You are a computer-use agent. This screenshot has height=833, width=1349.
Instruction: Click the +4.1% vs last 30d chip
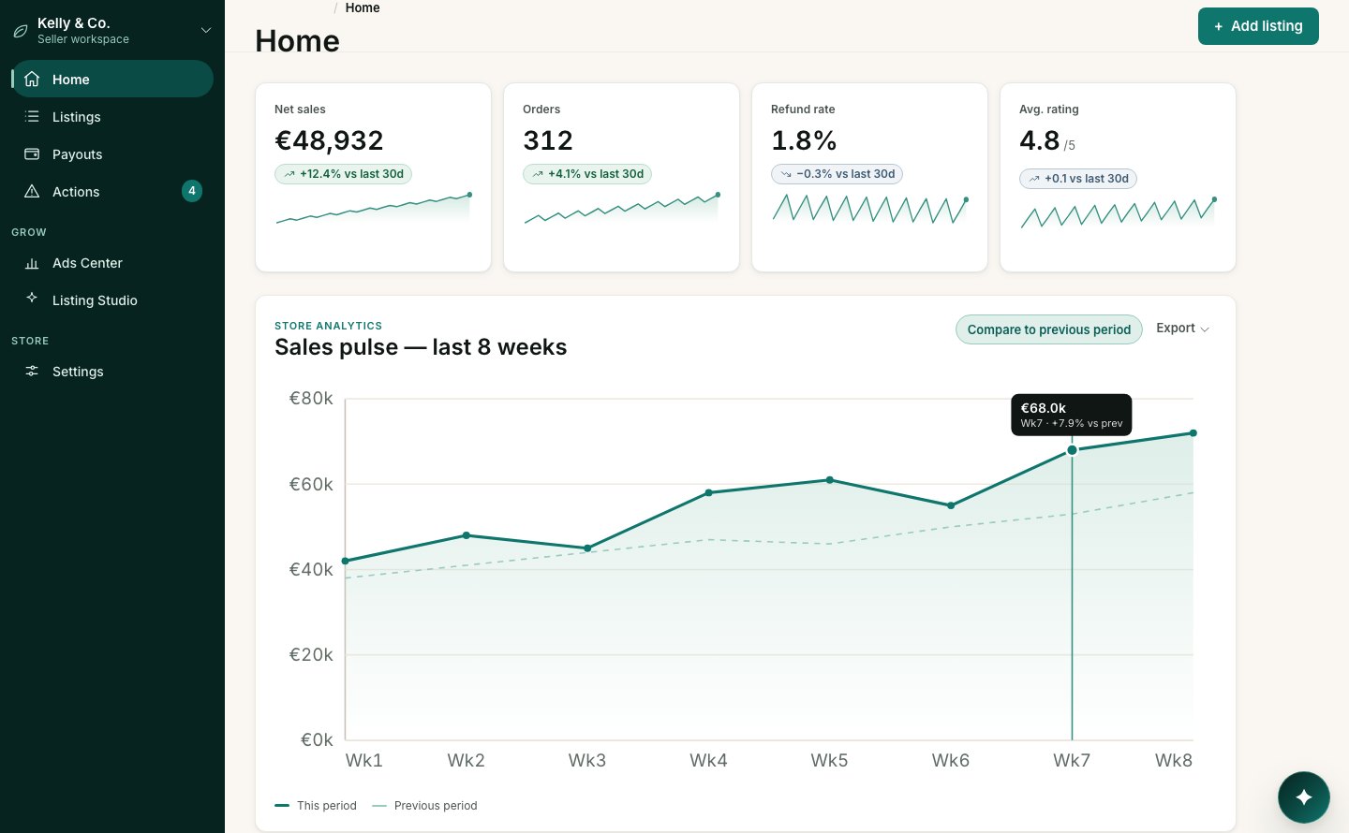587,174
